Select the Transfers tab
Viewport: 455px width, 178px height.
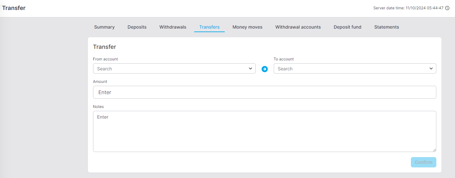209,27
